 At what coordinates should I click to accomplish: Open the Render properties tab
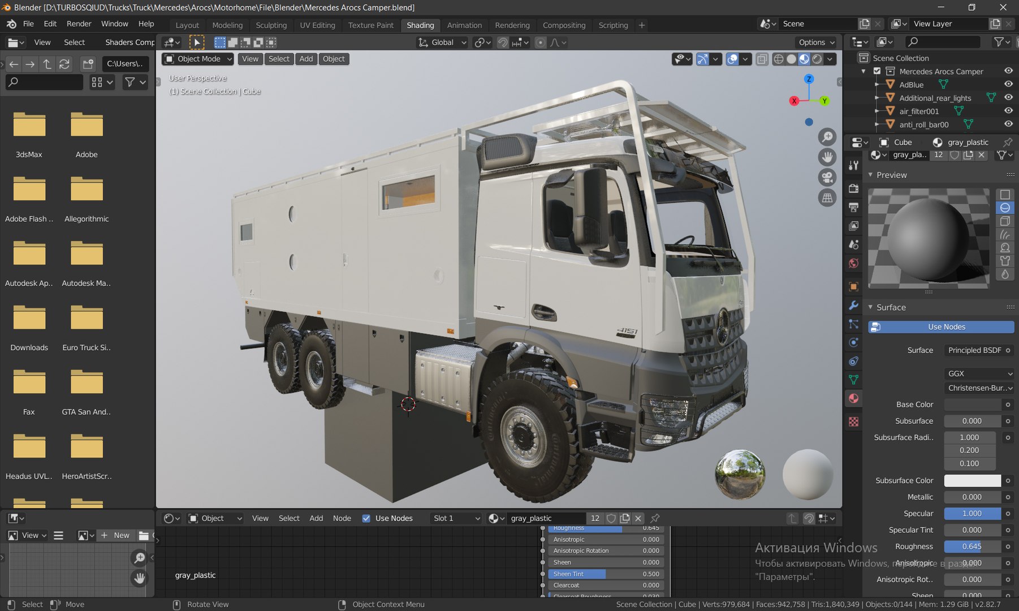[x=853, y=188]
